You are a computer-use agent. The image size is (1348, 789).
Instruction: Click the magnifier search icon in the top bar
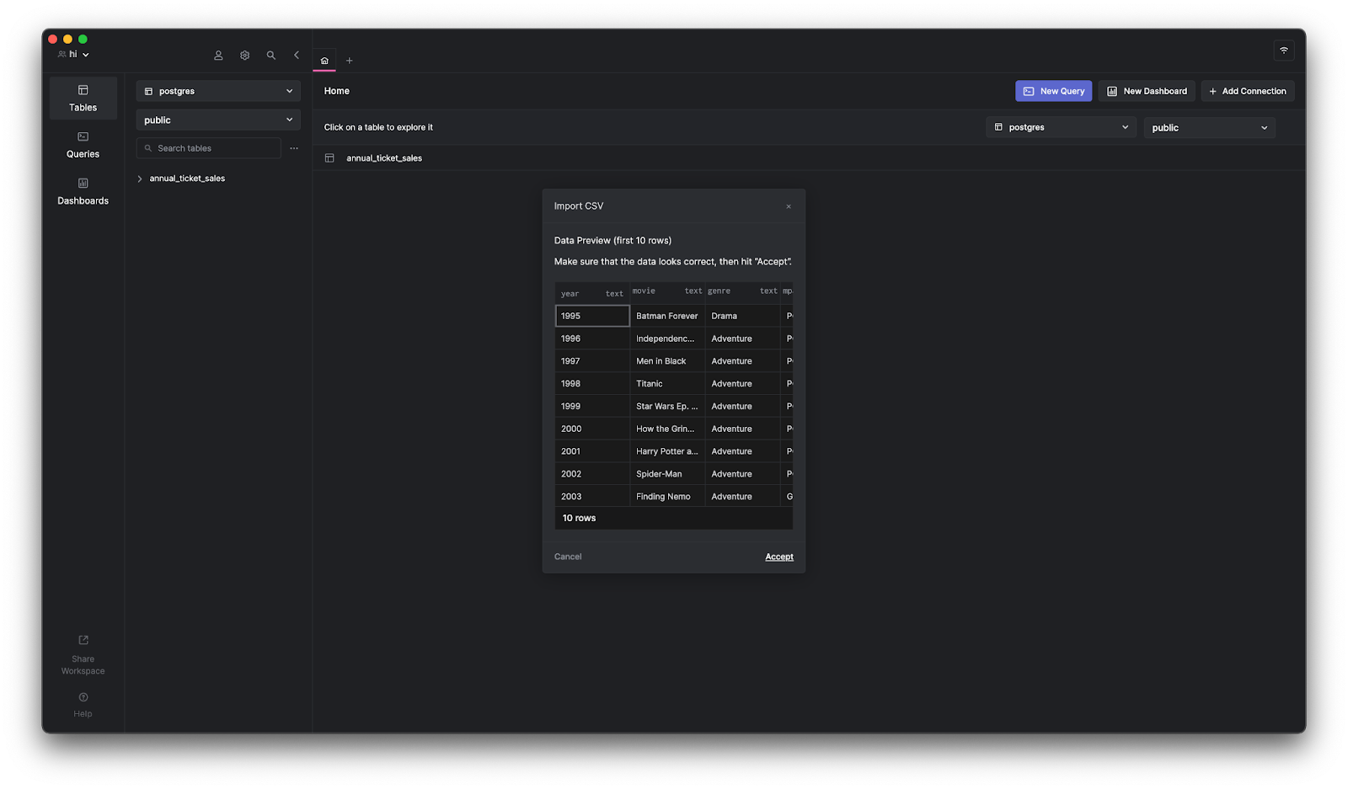[271, 56]
